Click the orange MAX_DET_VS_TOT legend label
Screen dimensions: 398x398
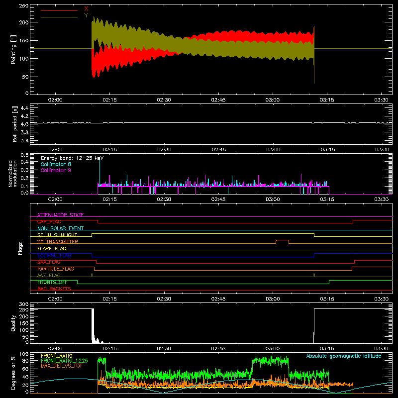62,366
